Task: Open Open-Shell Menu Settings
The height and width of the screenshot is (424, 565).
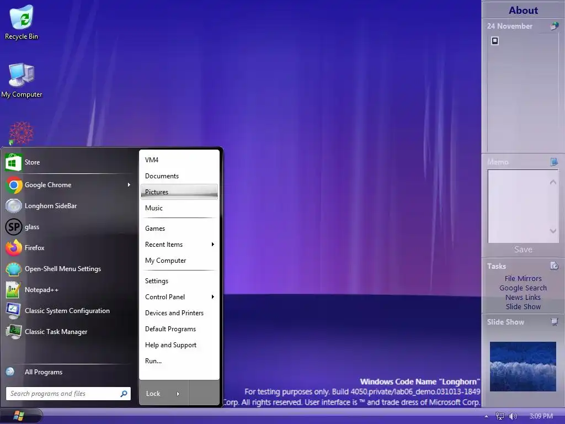Action: point(69,269)
